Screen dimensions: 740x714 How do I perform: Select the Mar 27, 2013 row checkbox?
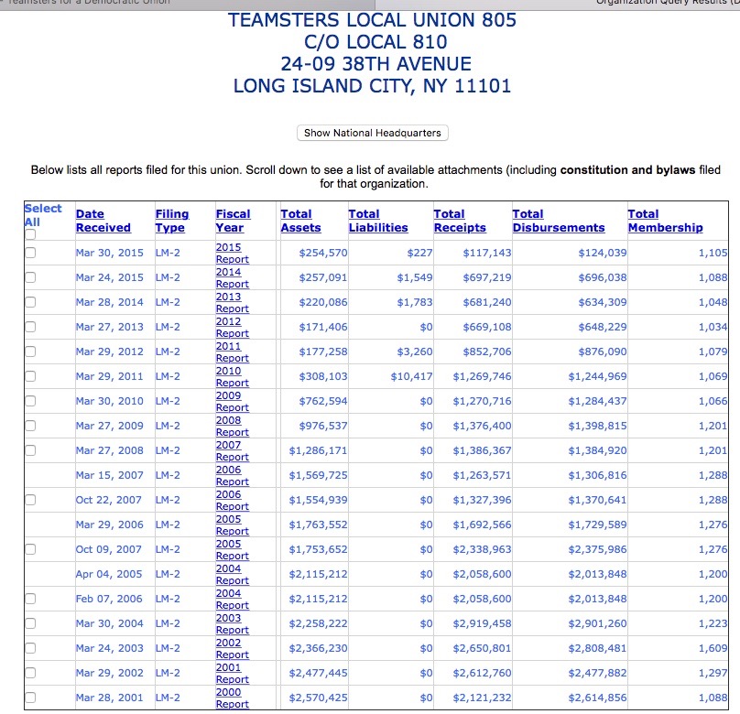coord(30,327)
